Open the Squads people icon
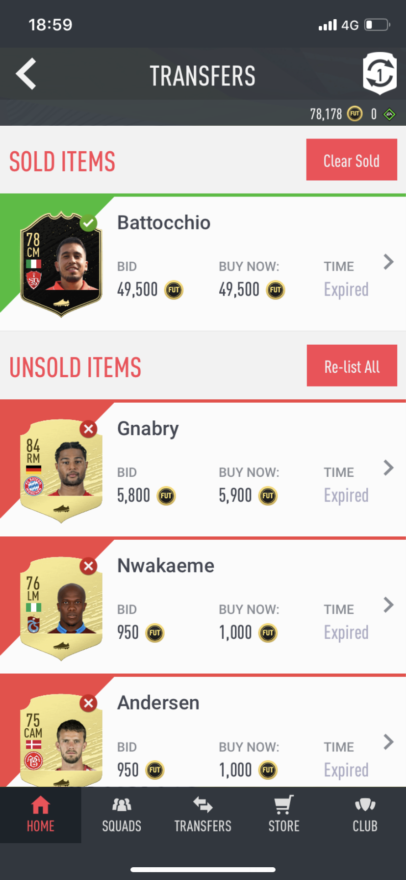The height and width of the screenshot is (880, 406). coord(122,805)
